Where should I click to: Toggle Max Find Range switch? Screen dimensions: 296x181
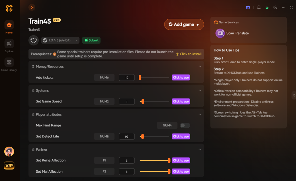(x=185, y=125)
